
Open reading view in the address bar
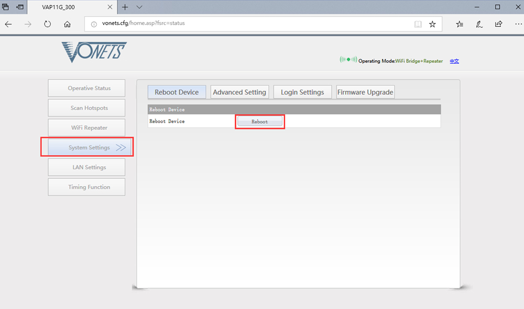(418, 24)
